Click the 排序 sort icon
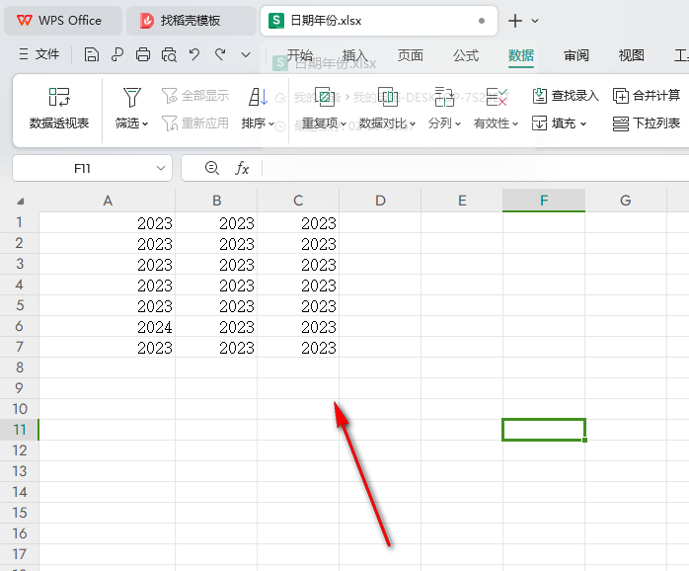The height and width of the screenshot is (571, 689). pyautogui.click(x=258, y=97)
